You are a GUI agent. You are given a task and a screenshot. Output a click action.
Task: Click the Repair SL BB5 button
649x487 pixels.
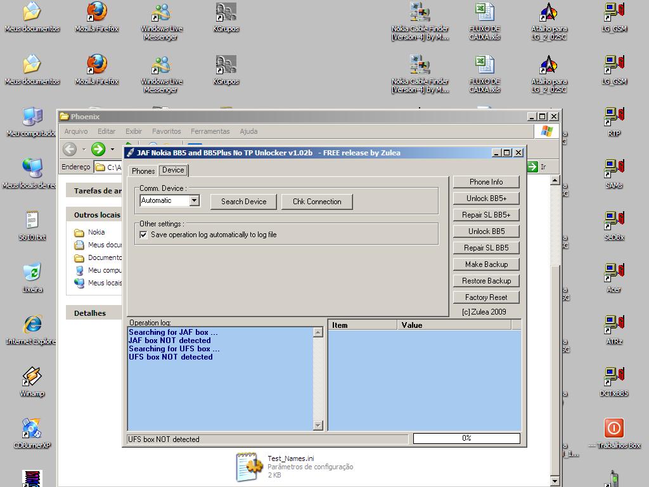[x=486, y=248]
